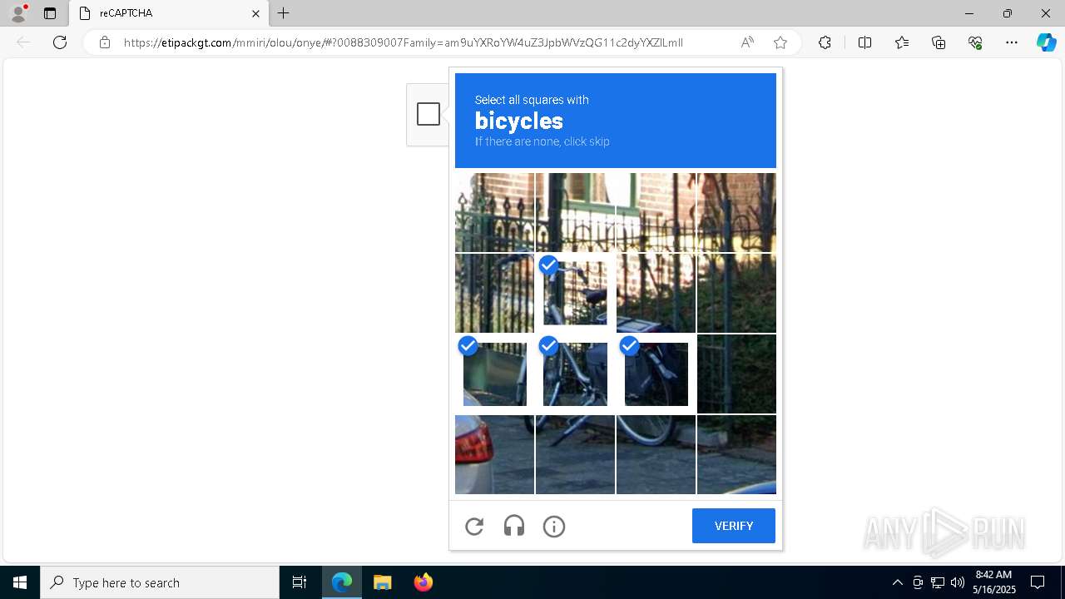Screen dimensions: 1065x599
Task: Open the notification center icon
Action: (x=1038, y=582)
